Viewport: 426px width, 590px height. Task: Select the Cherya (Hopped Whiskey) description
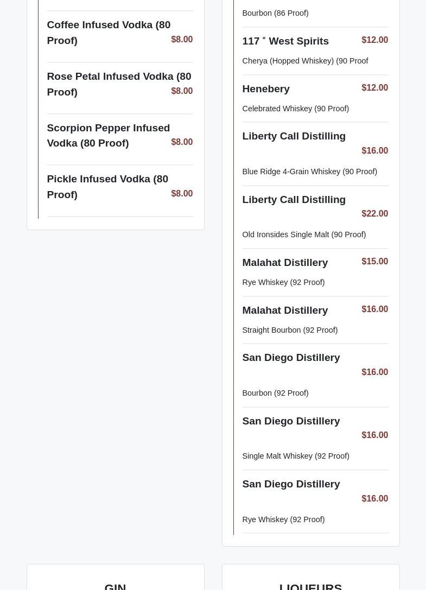(x=305, y=61)
